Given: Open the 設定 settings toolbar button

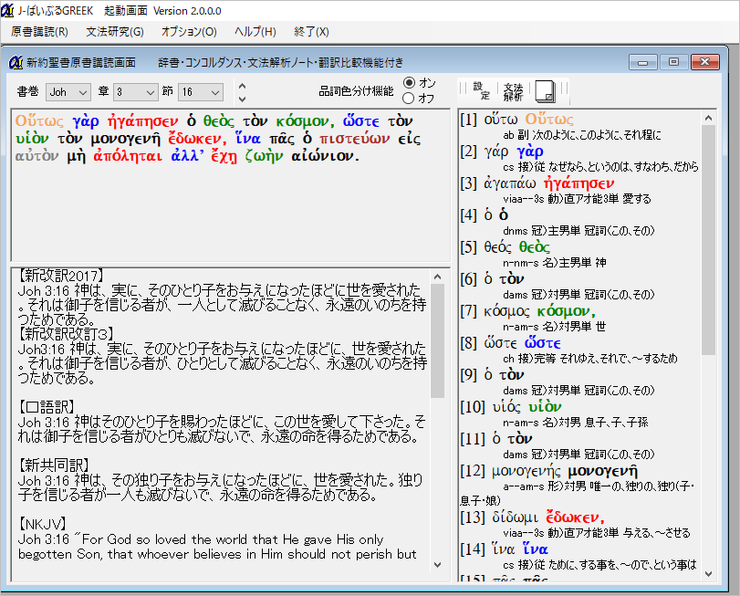Looking at the screenshot, I should coord(482,90).
